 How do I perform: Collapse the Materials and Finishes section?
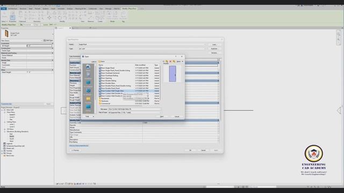53,53
